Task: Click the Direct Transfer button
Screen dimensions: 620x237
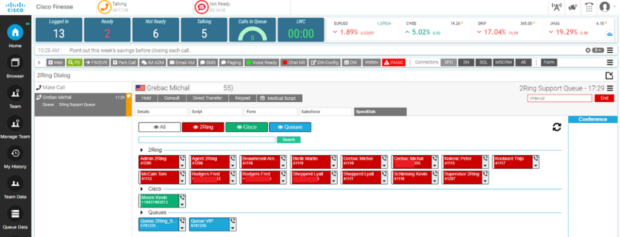Action: (x=207, y=98)
